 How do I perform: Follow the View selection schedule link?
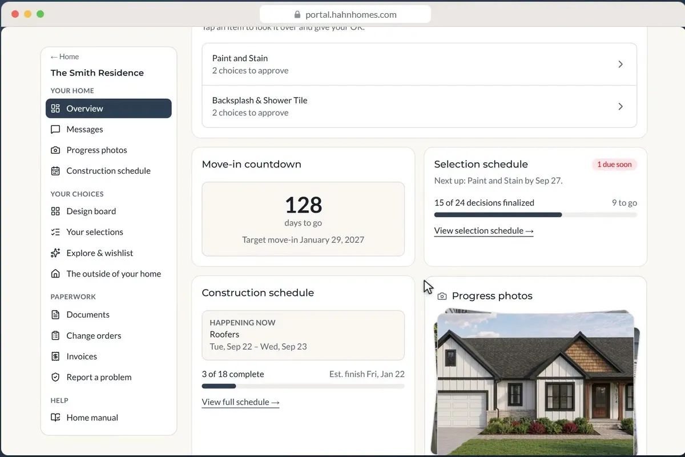[x=483, y=231]
